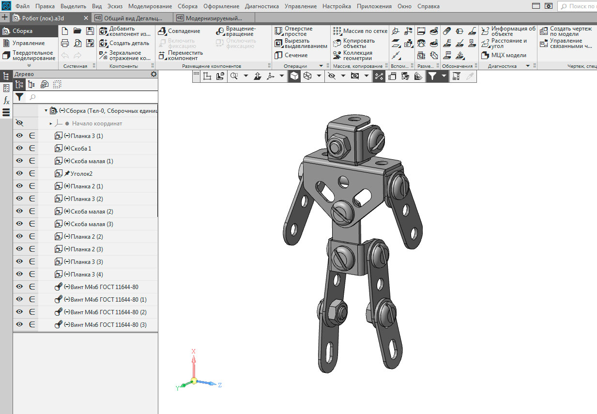Click tree filter funnel icon
Screen dimensions: 597x414
point(19,97)
